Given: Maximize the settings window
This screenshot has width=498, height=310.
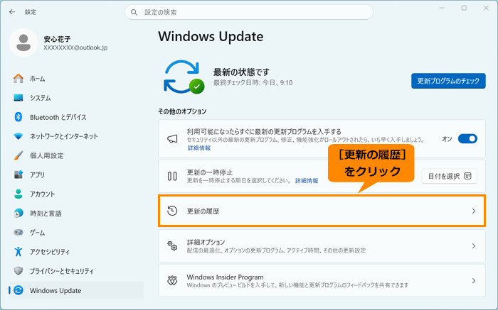Looking at the screenshot, I should (x=464, y=8).
